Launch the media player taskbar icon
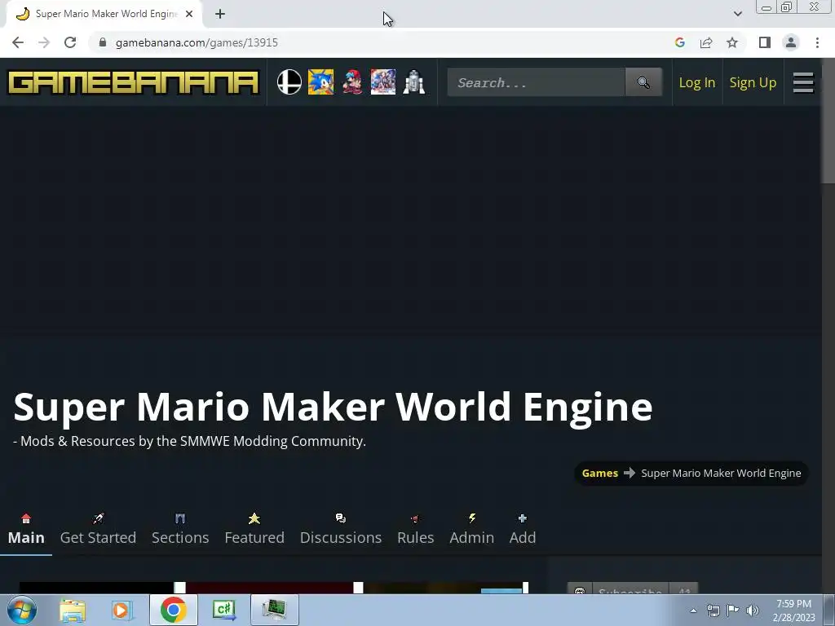835x626 pixels. coord(121,610)
